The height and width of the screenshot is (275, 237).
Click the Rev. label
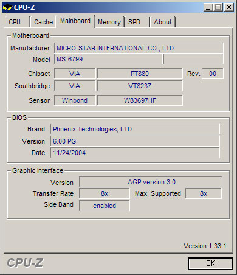pyautogui.click(x=194, y=74)
